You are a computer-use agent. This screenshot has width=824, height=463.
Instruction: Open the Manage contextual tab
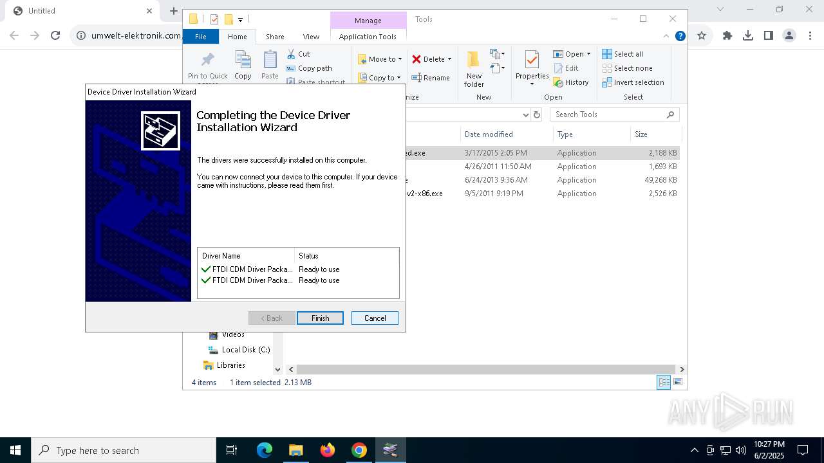click(x=368, y=21)
